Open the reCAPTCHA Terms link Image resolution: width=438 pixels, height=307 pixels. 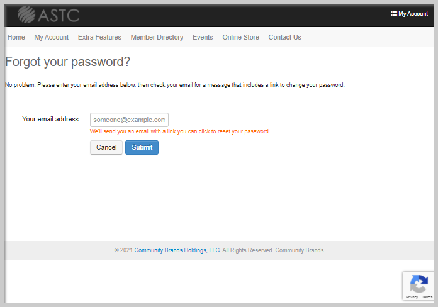tap(427, 297)
